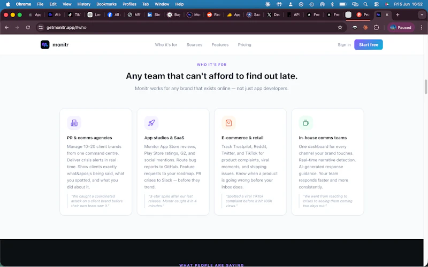Switch to the API tab
The height and width of the screenshot is (267, 428).
(x=294, y=15)
